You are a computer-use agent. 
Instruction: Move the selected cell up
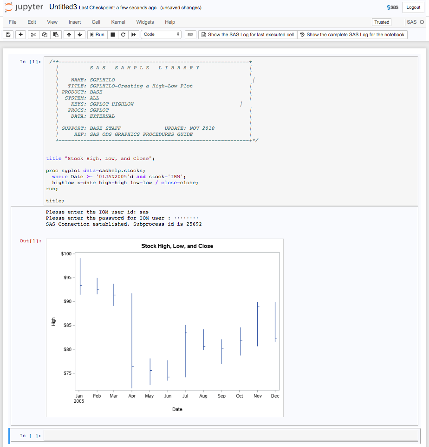coord(69,34)
